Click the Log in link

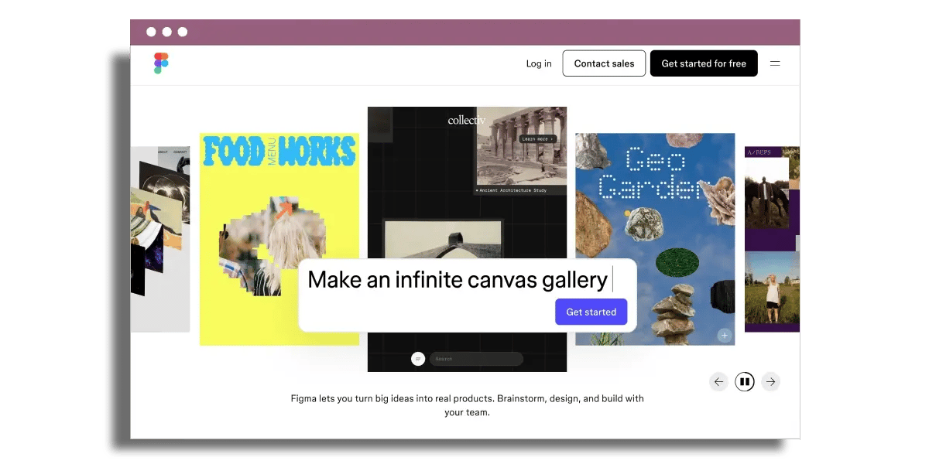538,63
